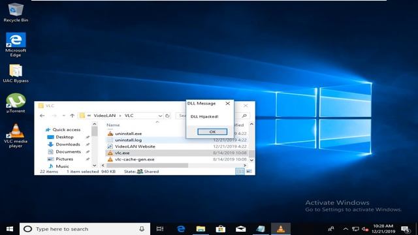Select the uninstall.log file
418x235 pixels.
tap(128, 140)
